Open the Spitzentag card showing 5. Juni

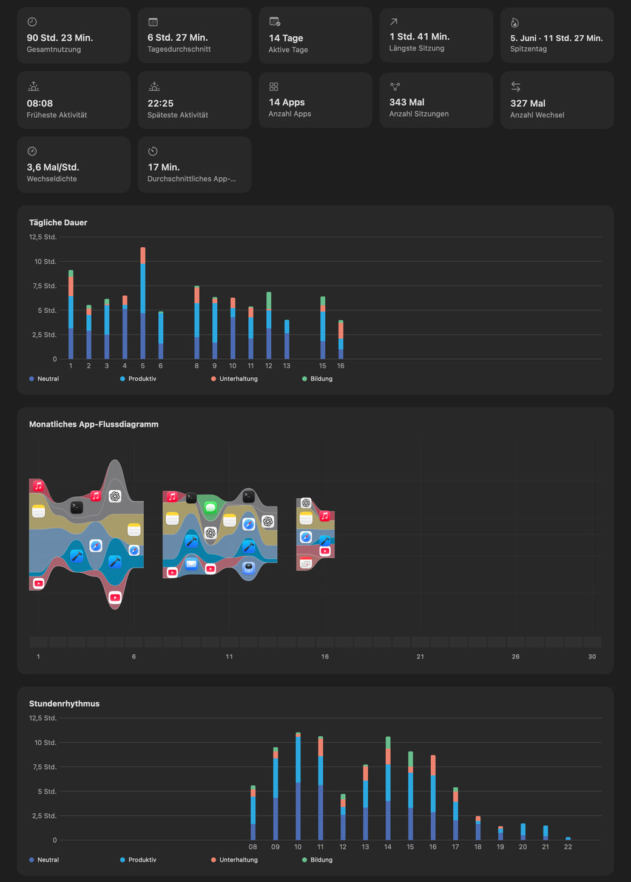[x=557, y=35]
